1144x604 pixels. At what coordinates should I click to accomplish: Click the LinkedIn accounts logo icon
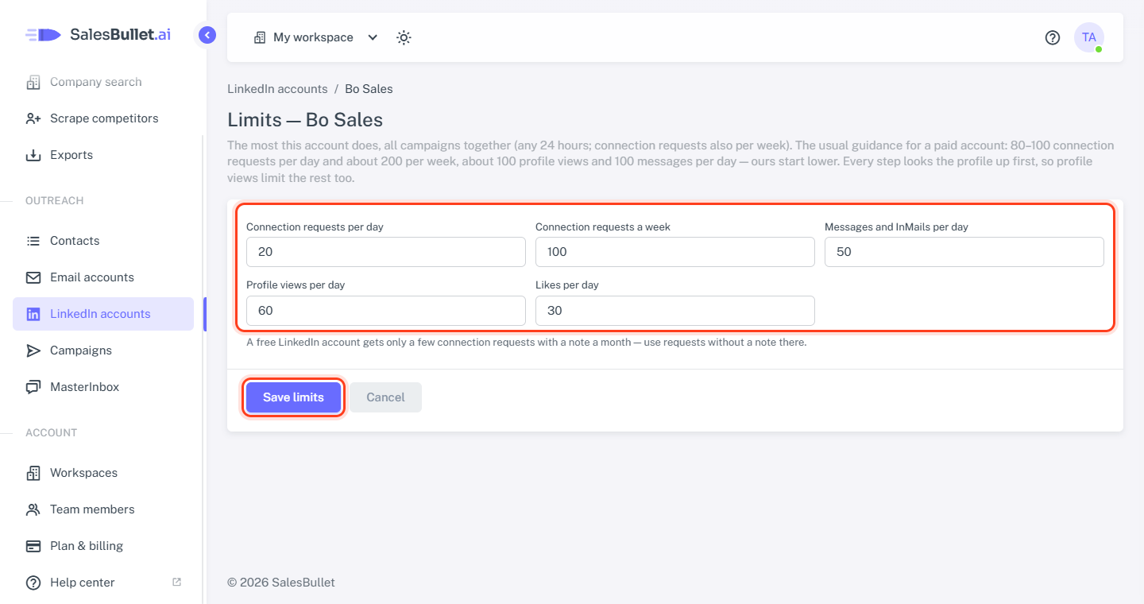click(33, 314)
